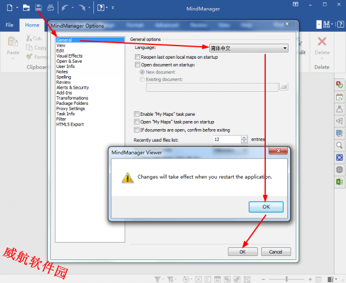
Task: Enable Reopen last open local maps on startup
Action: pyautogui.click(x=137, y=58)
